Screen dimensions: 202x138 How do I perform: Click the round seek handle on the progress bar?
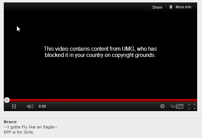7,100
